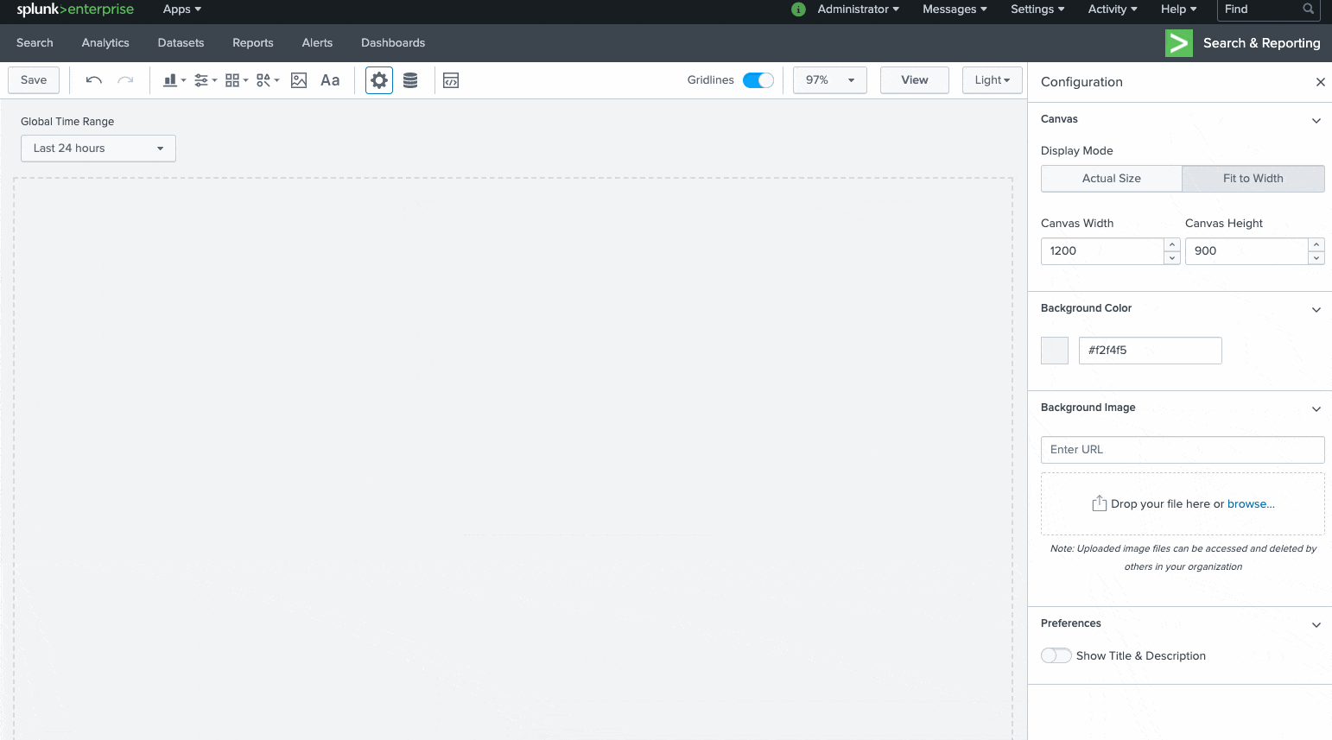Open the Activity menu
The image size is (1332, 740).
click(x=1113, y=9)
